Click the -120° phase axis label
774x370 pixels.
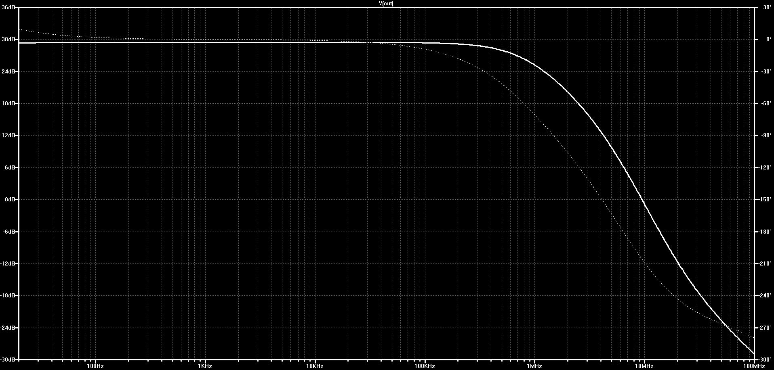pyautogui.click(x=764, y=167)
